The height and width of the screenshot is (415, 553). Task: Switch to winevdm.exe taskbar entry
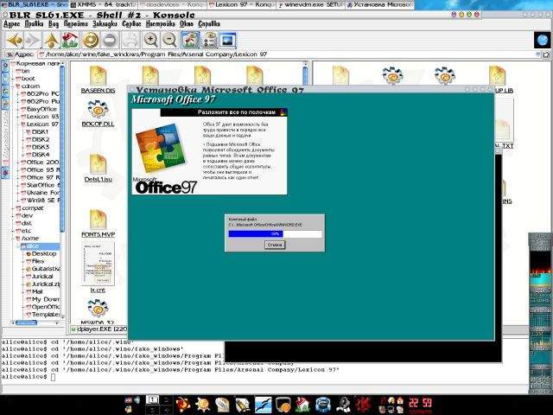(x=311, y=5)
